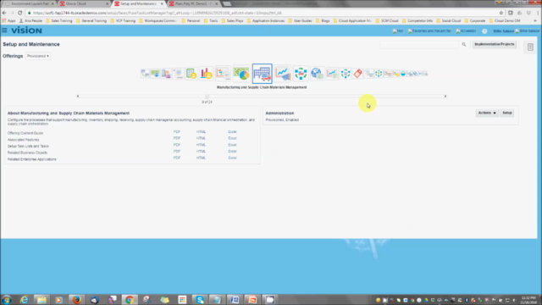This screenshot has height=305, width=542.
Task: Open the Personal bookmark folder
Action: (x=191, y=20)
